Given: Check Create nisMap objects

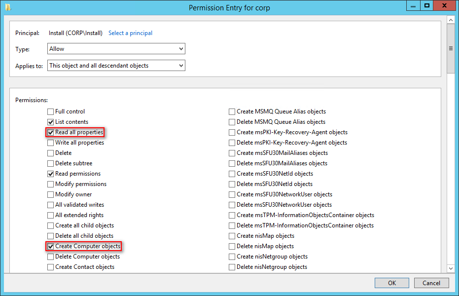Looking at the screenshot, I should point(232,236).
